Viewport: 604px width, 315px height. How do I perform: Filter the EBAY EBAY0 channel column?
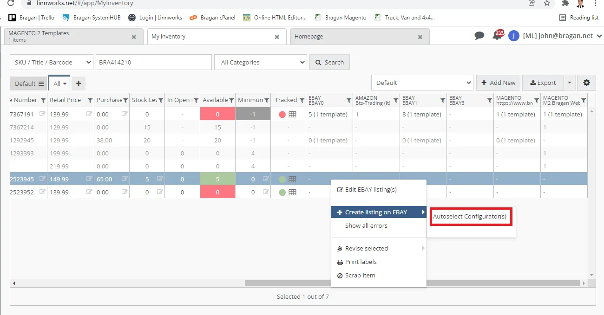tap(349, 100)
